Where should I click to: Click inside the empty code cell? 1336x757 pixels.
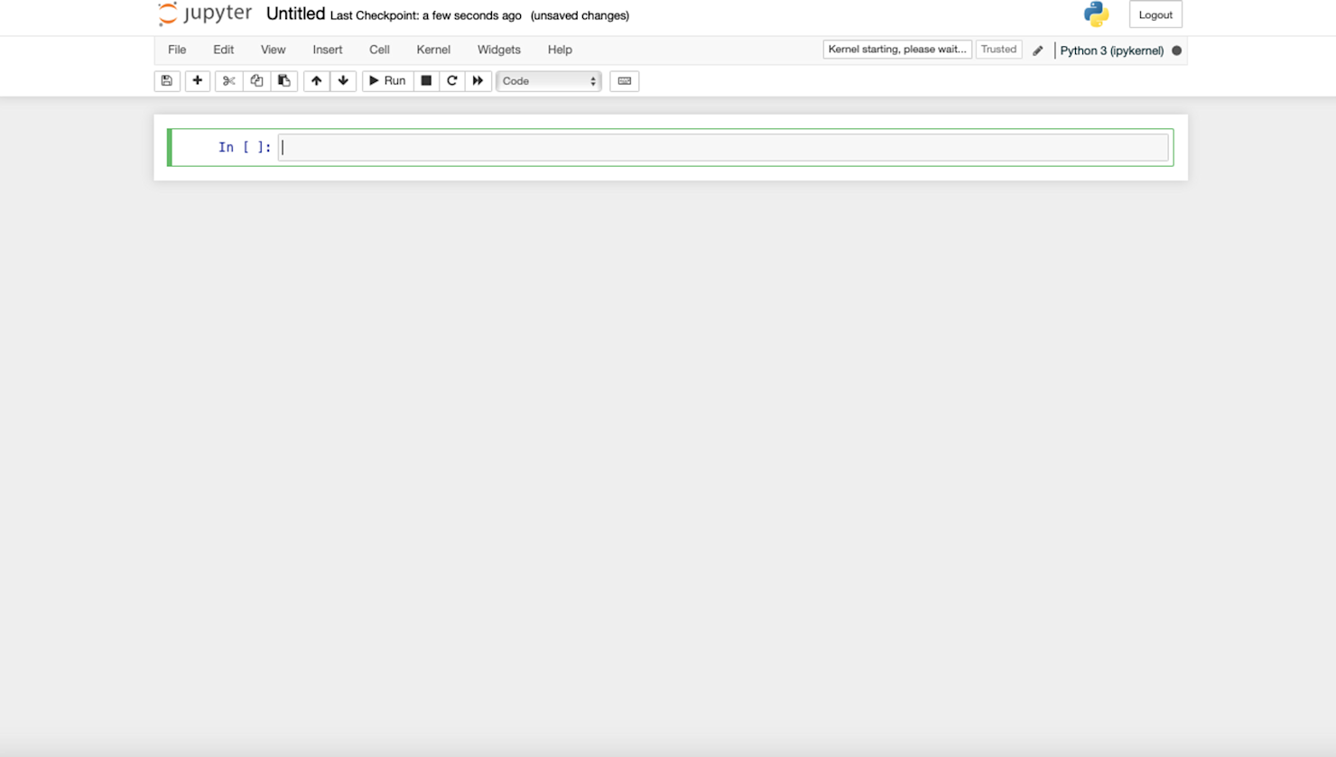pyautogui.click(x=632, y=146)
